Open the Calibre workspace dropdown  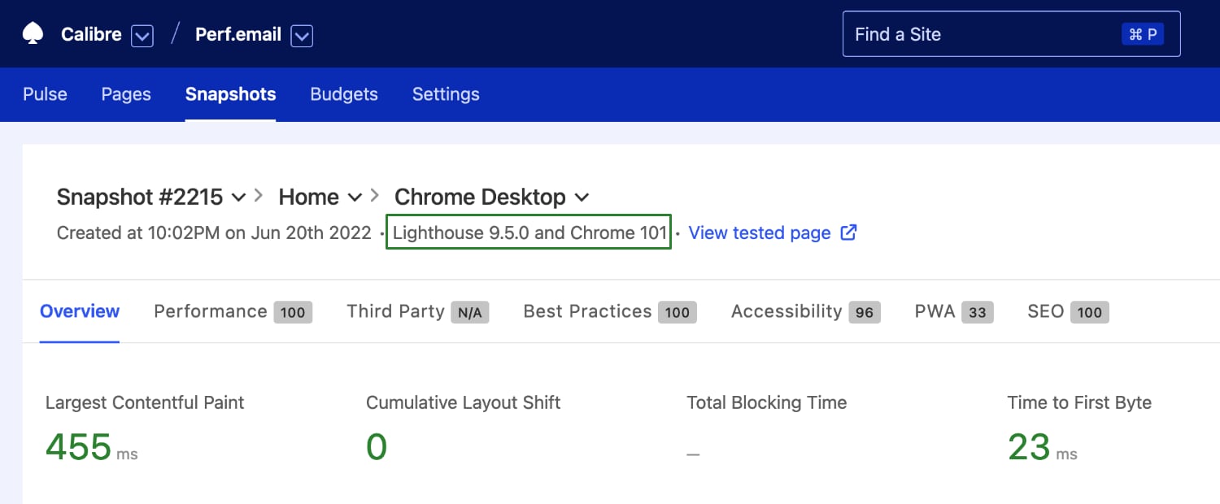(142, 36)
